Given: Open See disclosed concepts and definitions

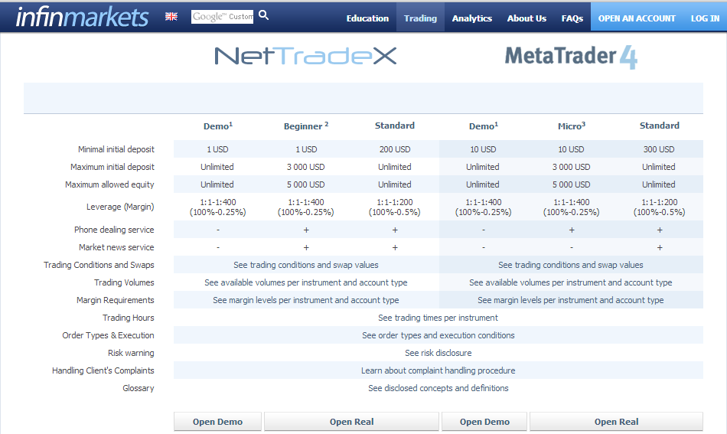Looking at the screenshot, I should [x=438, y=388].
